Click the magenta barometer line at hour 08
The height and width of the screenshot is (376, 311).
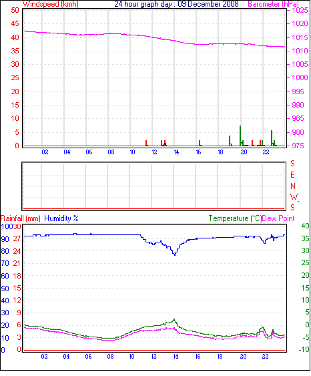(111, 33)
